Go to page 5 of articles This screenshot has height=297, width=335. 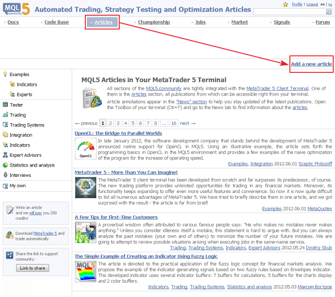[x=133, y=123]
